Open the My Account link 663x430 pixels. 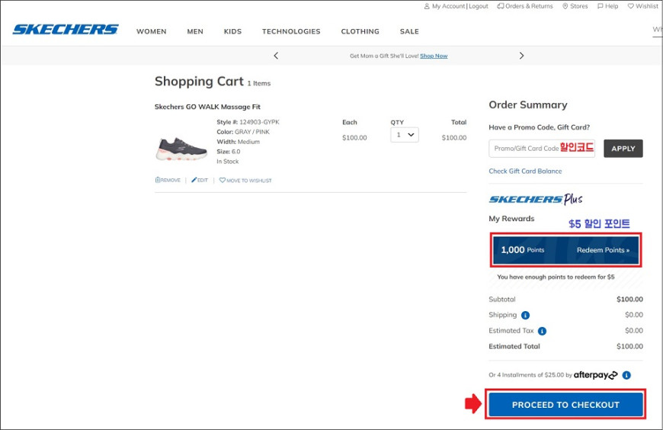point(448,6)
